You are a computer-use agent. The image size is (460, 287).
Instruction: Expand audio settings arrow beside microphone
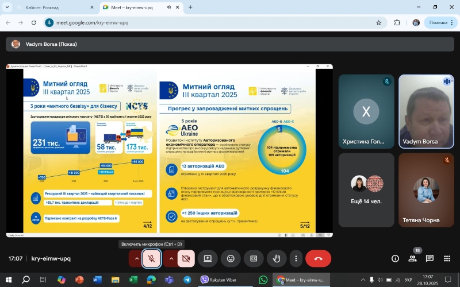pos(136,258)
